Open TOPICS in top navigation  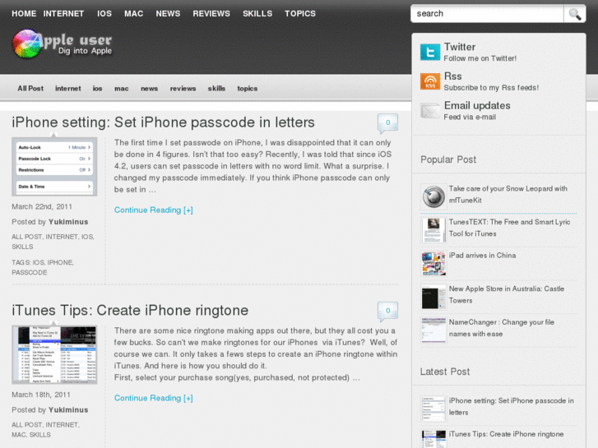(x=300, y=14)
